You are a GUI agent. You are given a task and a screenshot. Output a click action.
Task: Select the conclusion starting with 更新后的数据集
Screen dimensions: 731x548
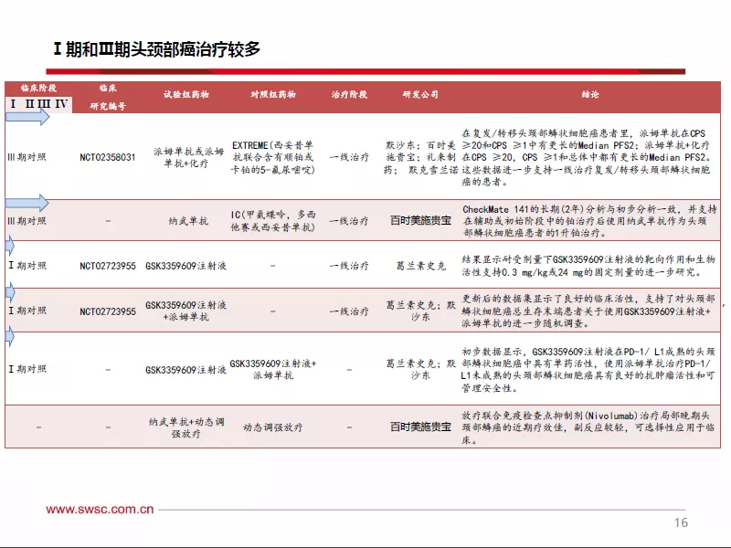(588, 311)
